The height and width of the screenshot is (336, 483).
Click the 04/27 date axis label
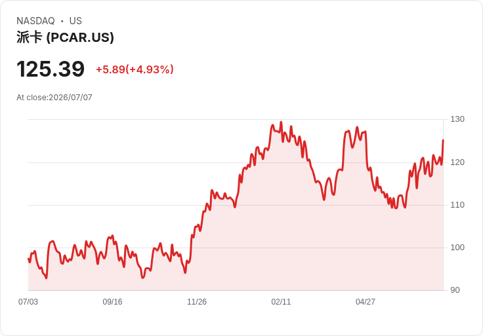(366, 302)
